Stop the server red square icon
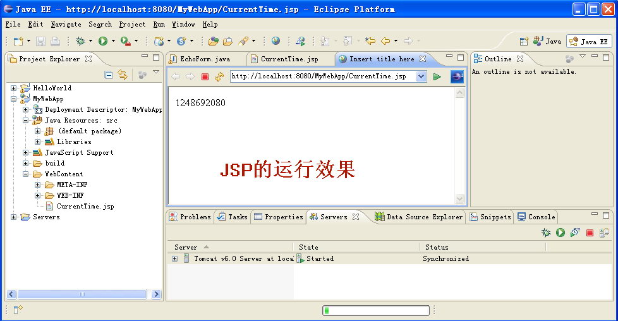The height and width of the screenshot is (321, 618). (x=590, y=233)
